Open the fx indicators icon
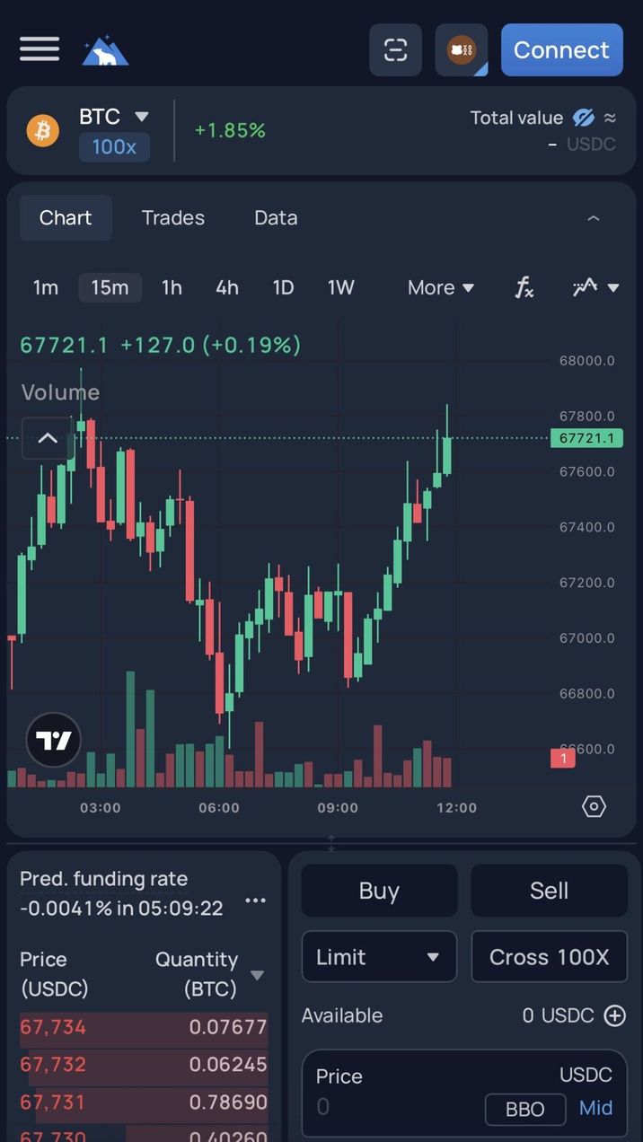643x1142 pixels. (x=524, y=287)
